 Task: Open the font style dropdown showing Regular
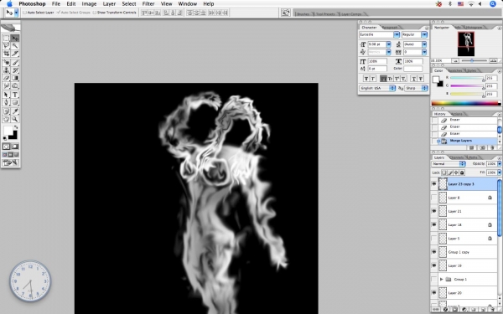(424, 34)
